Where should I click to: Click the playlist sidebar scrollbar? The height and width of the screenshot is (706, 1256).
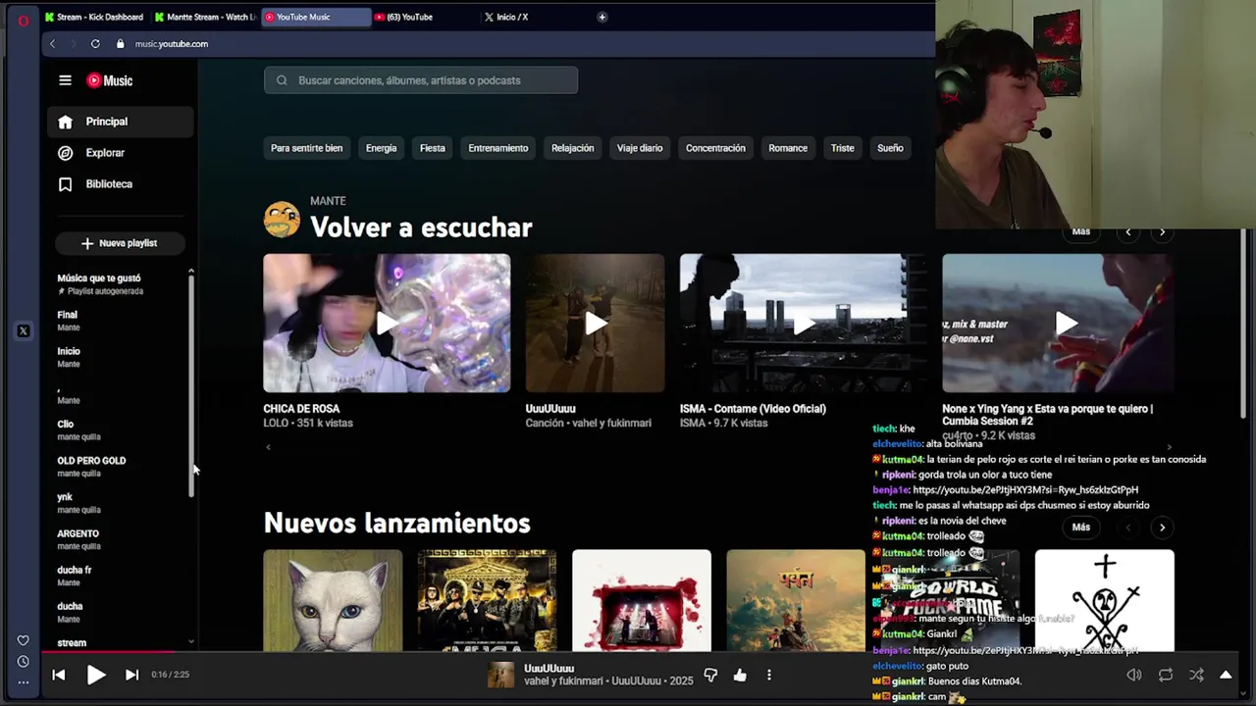[x=191, y=387]
